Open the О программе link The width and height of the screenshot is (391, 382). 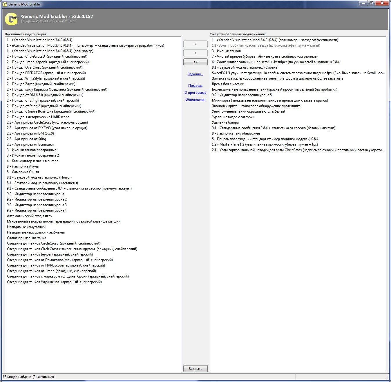195,93
